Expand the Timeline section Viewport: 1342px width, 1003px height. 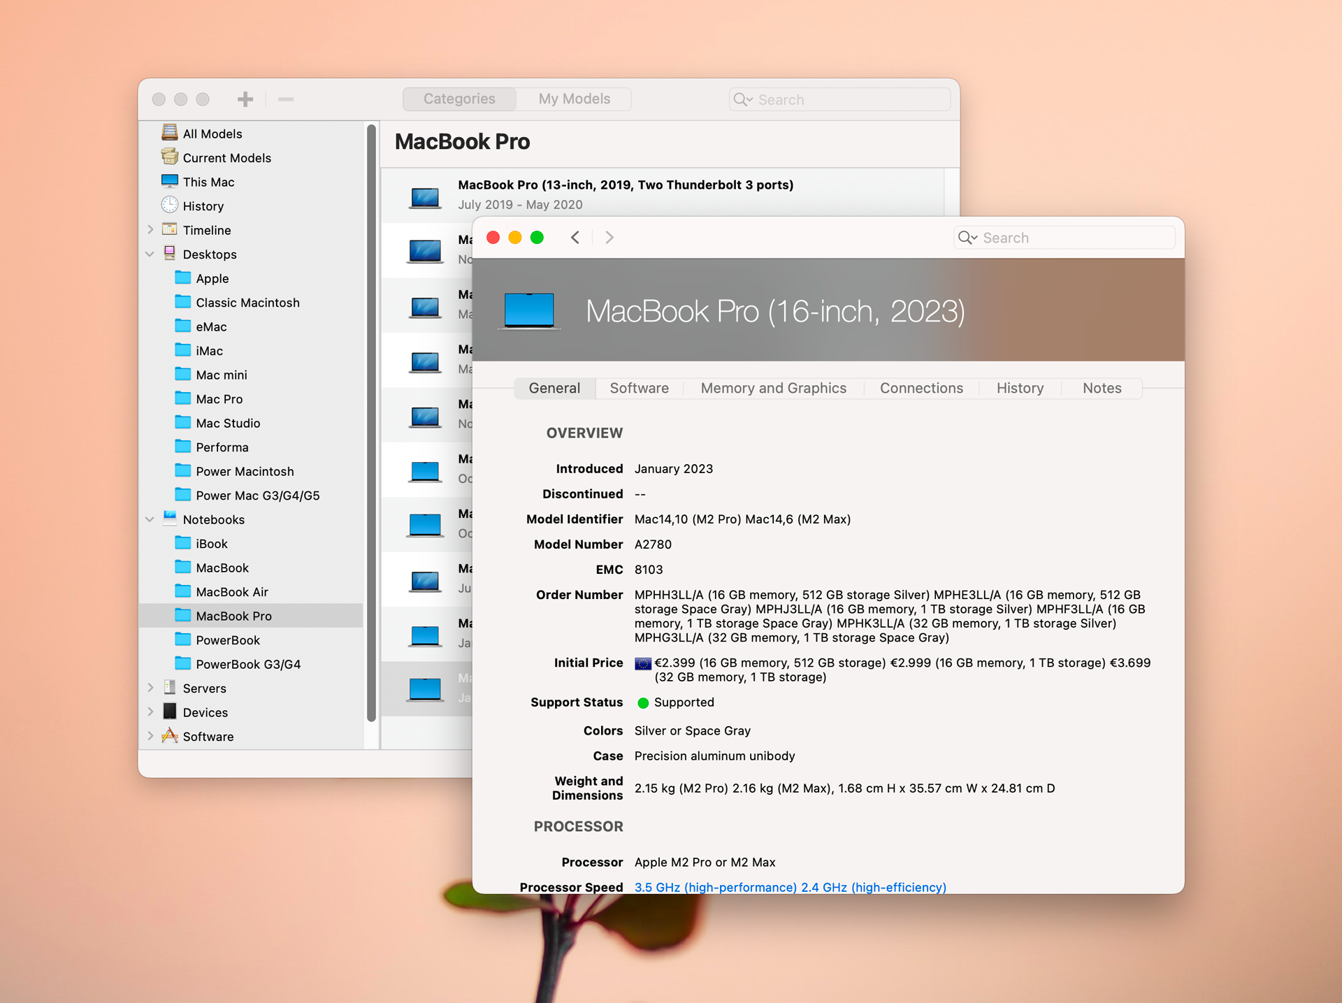click(x=150, y=229)
